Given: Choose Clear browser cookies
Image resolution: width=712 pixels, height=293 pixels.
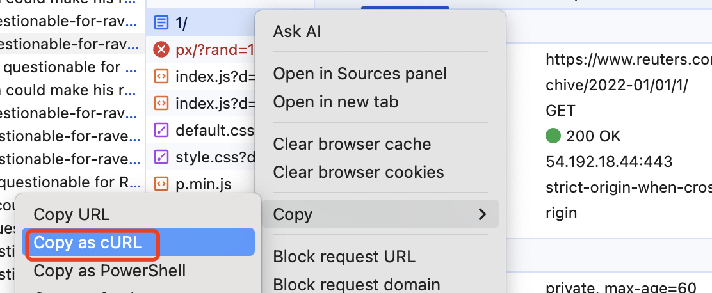Looking at the screenshot, I should coord(359,172).
